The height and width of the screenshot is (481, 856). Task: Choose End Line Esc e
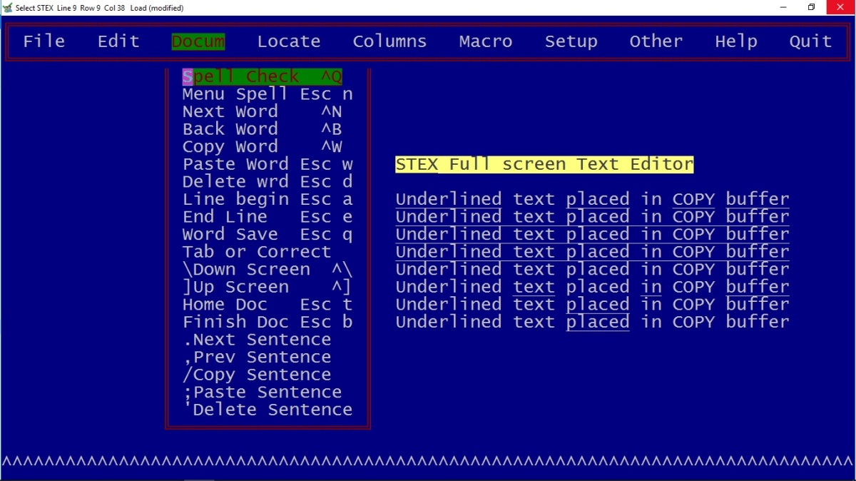[267, 217]
